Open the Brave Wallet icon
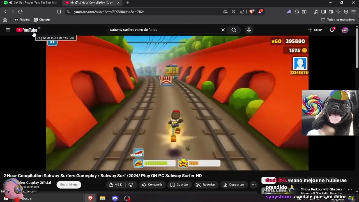Viewport: 359px width, 202px height. pos(331,12)
